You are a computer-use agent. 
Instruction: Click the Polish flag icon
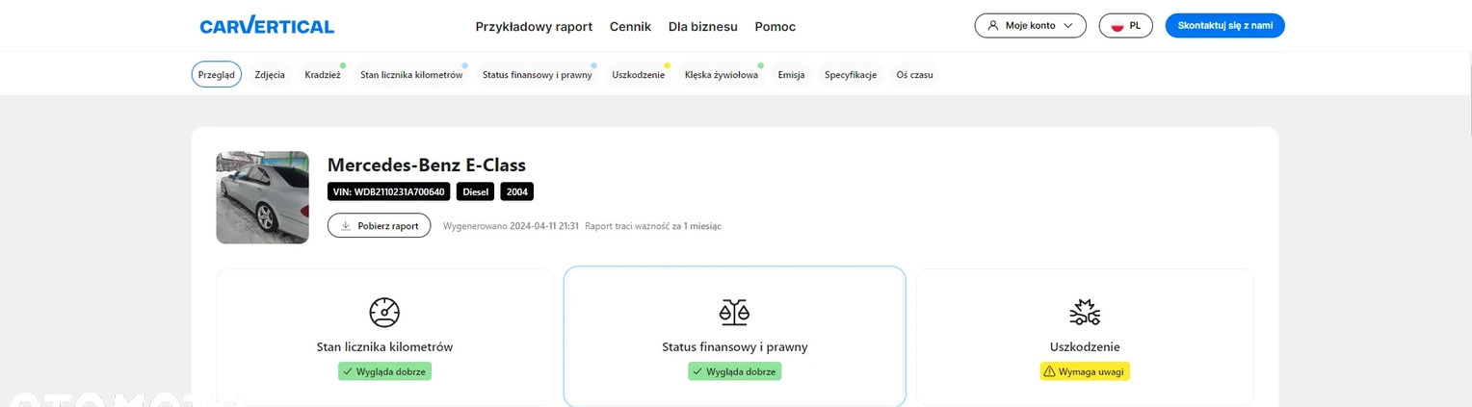[1117, 26]
